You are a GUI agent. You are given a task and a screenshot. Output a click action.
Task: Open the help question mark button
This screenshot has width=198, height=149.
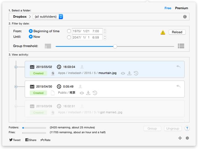[187, 128]
